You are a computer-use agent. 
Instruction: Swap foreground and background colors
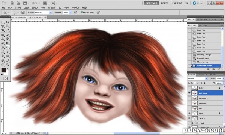point(7,69)
